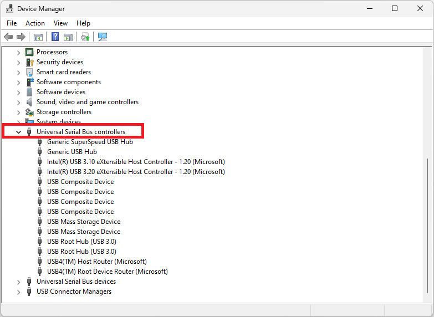
Task: Select the USB Connector Managers label
Action: (74, 292)
